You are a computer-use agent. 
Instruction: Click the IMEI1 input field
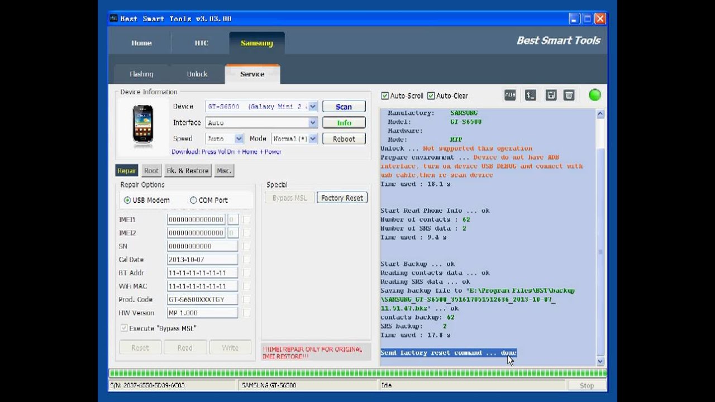(x=196, y=219)
